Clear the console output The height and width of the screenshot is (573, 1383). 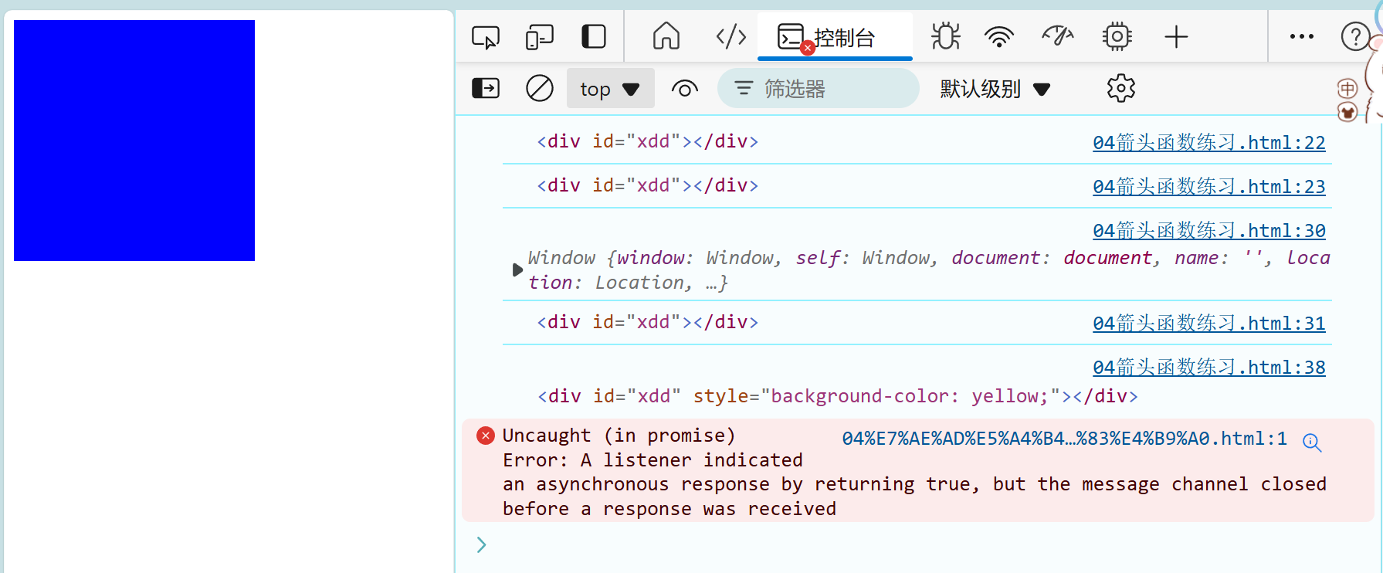pyautogui.click(x=540, y=88)
